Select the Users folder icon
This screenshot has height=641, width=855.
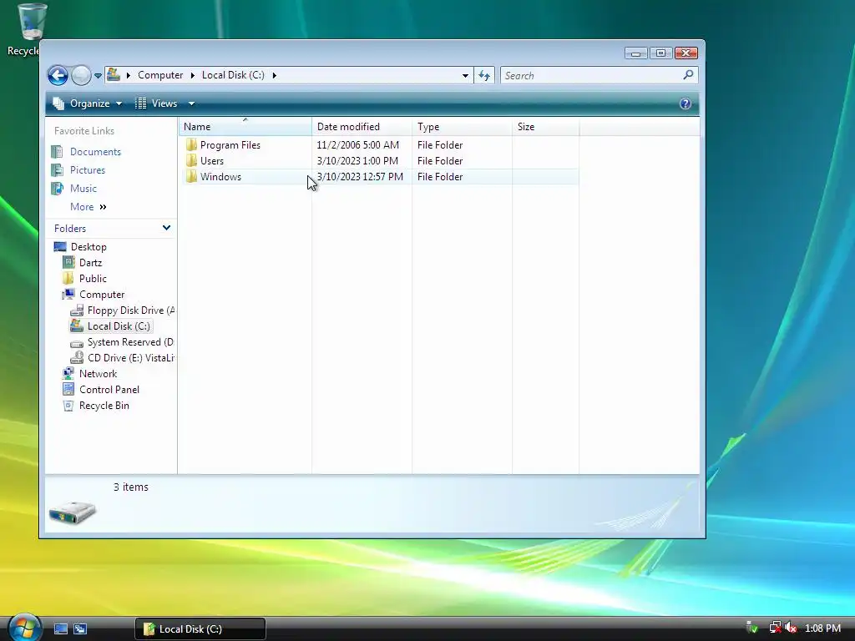191,161
